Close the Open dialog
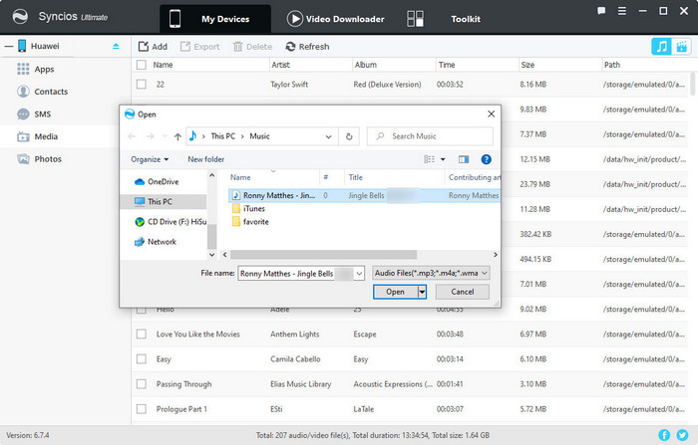 (x=491, y=114)
